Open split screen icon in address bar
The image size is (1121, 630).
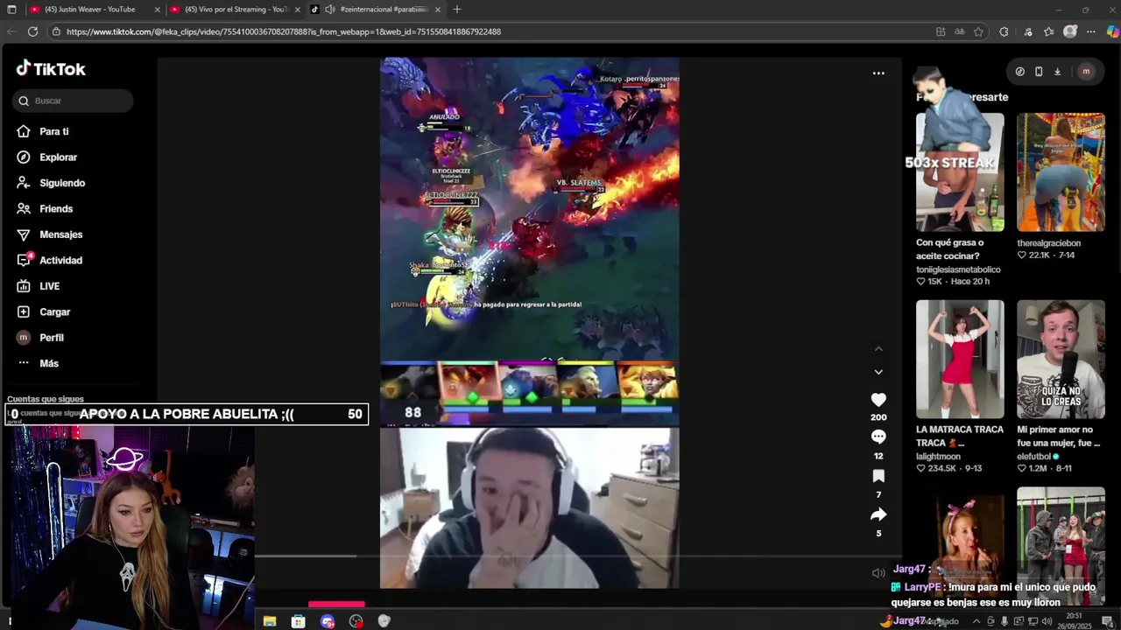point(941,31)
